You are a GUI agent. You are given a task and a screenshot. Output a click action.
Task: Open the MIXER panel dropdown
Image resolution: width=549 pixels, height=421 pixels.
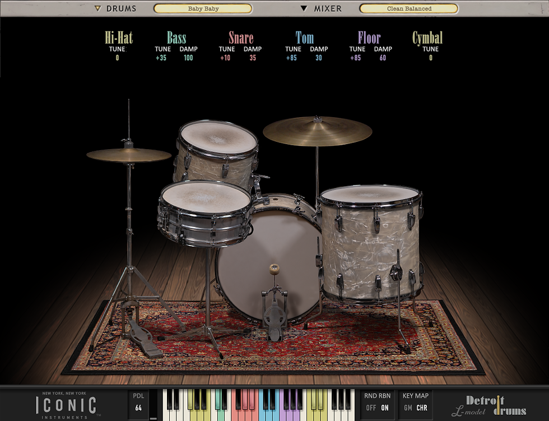(303, 8)
